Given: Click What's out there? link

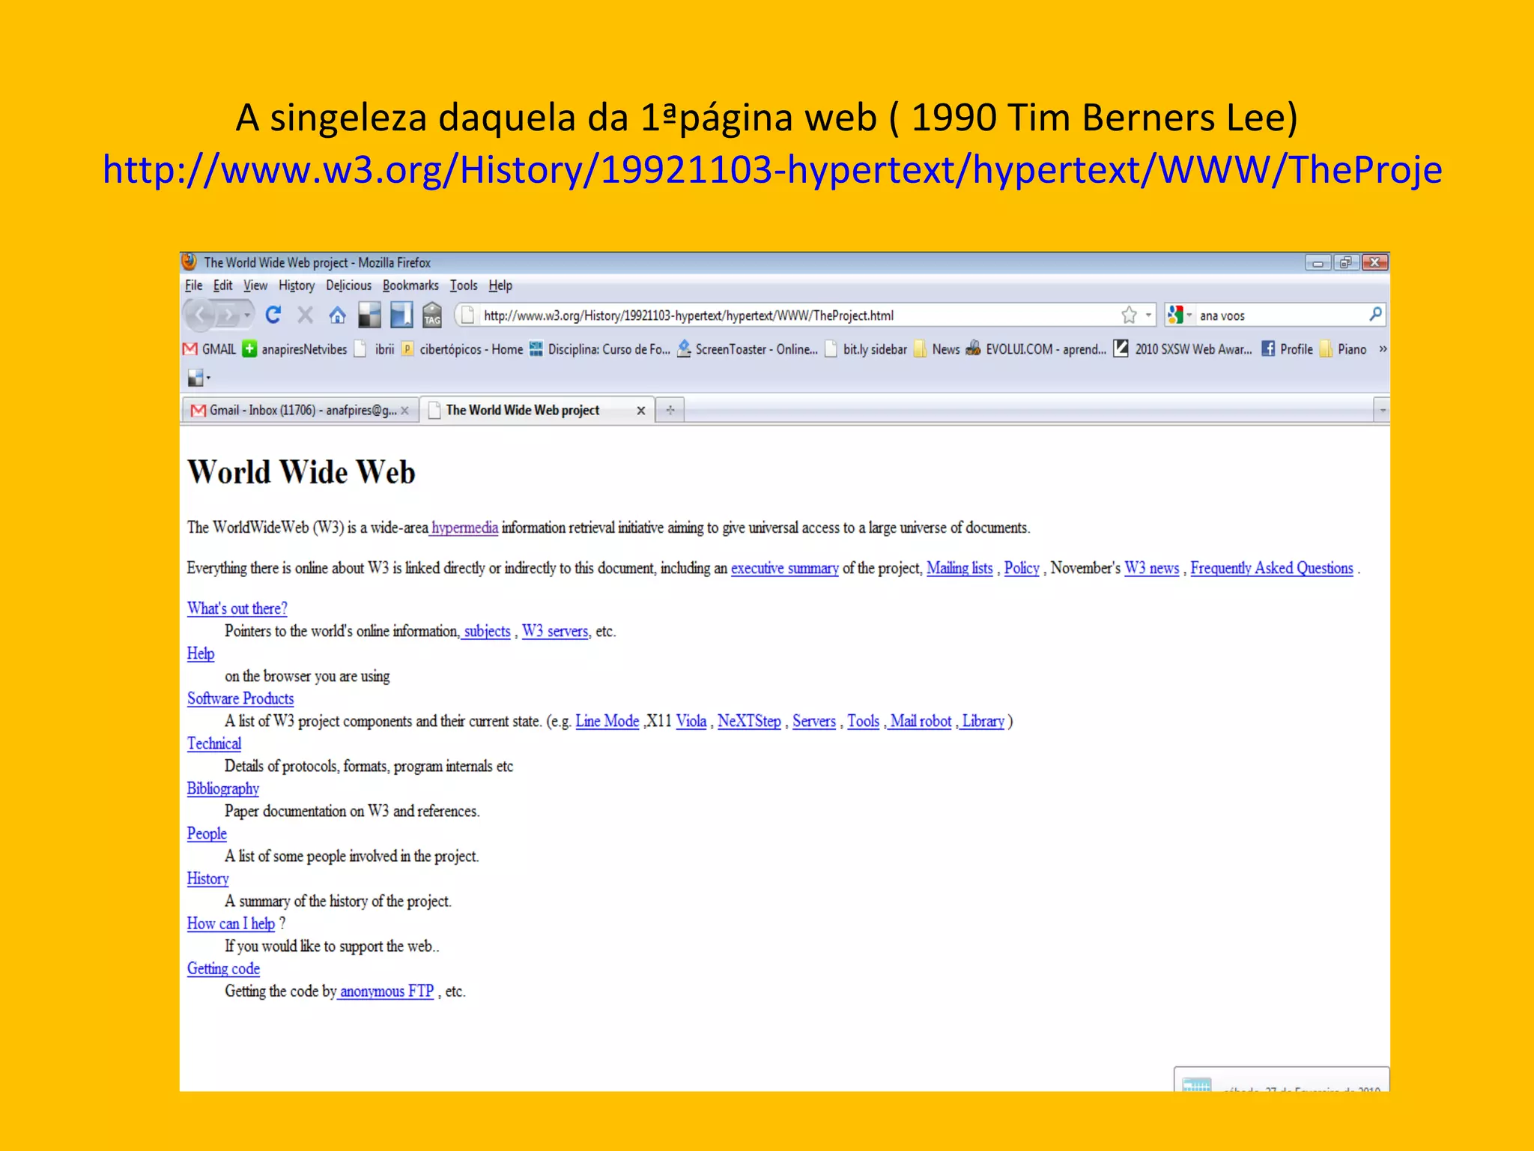Looking at the screenshot, I should tap(237, 608).
